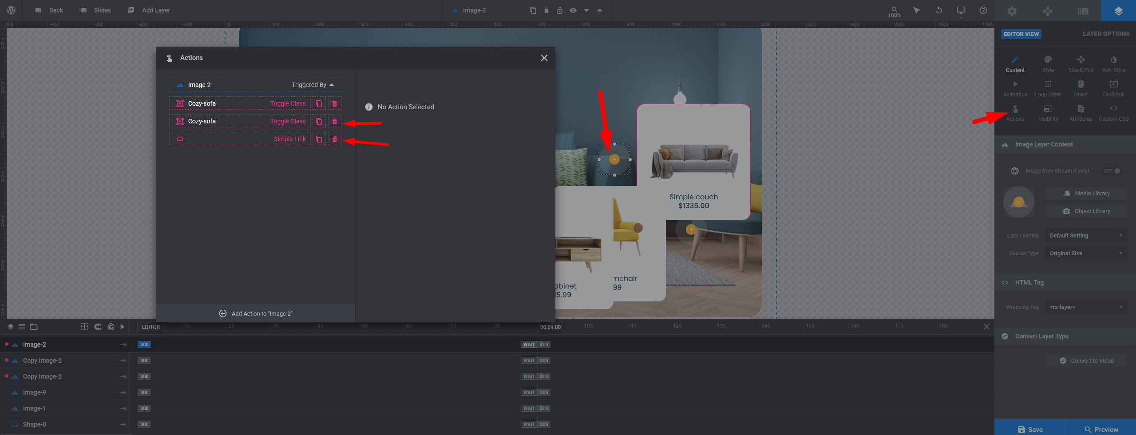The width and height of the screenshot is (1136, 435).
Task: Lock the Image-2 layer from top toolbar
Action: pyautogui.click(x=559, y=11)
